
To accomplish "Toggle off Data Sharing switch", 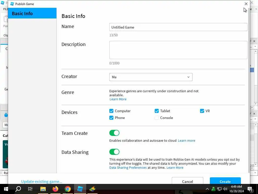I will 114,152.
